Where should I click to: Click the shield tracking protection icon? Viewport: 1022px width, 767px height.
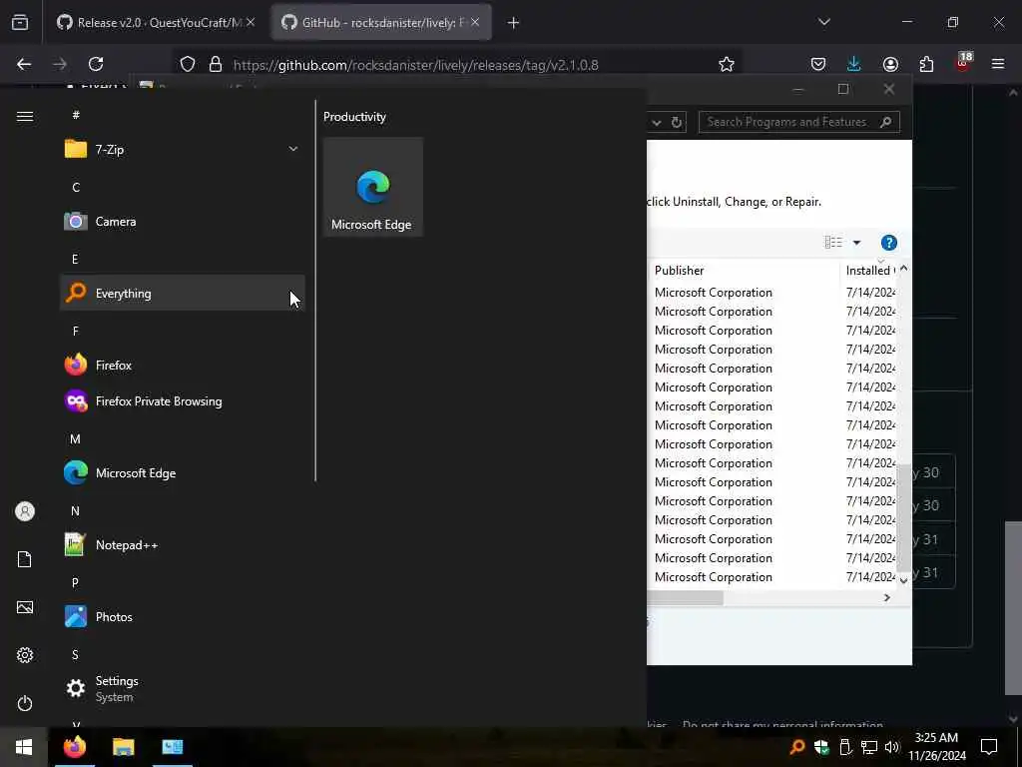click(x=187, y=64)
